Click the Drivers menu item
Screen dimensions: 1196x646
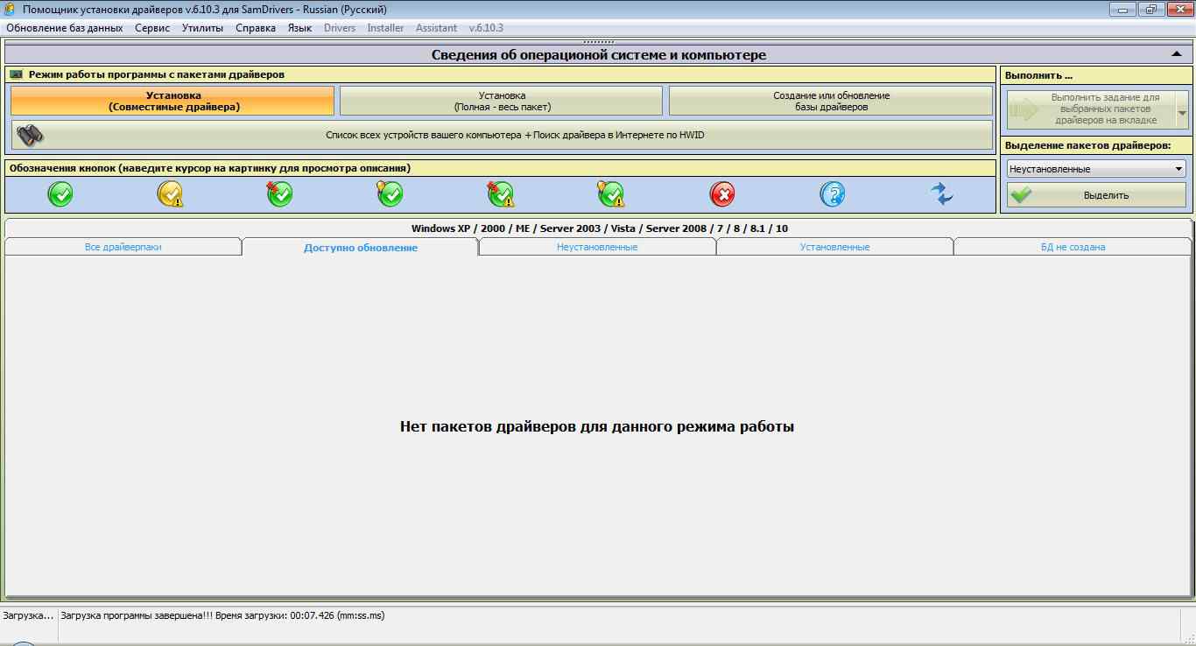click(x=340, y=28)
